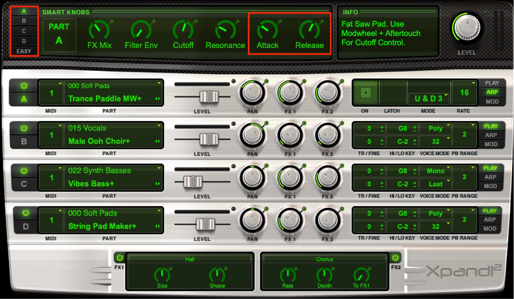Click the Chorus Depth knob
The width and height of the screenshot is (514, 299).
(x=324, y=275)
